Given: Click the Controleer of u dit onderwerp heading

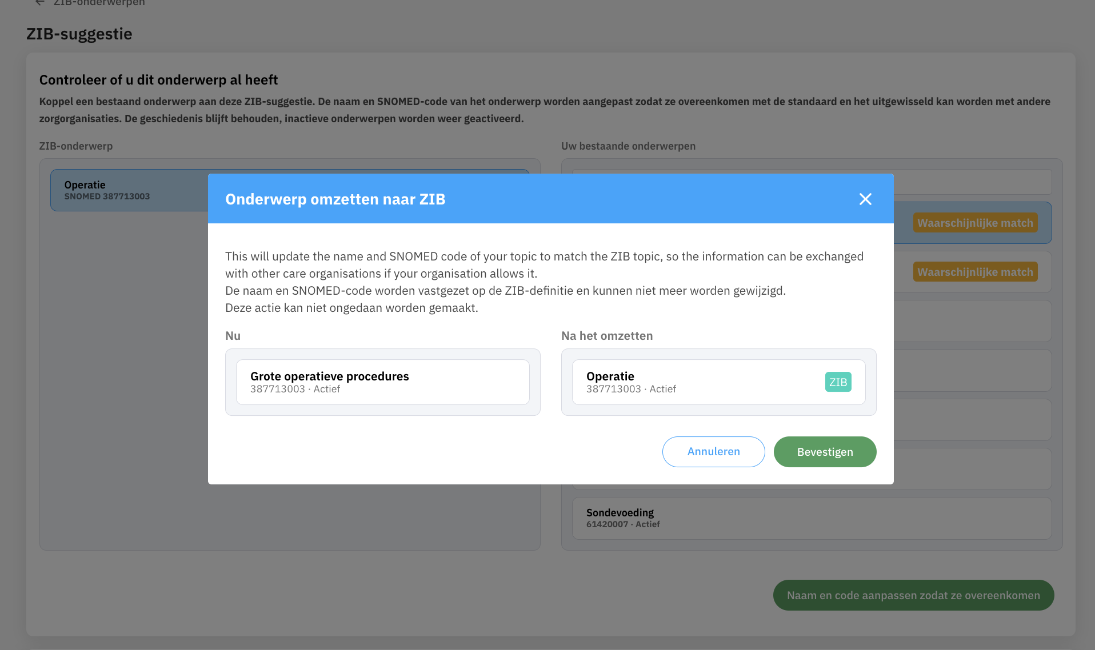Looking at the screenshot, I should click(158, 80).
